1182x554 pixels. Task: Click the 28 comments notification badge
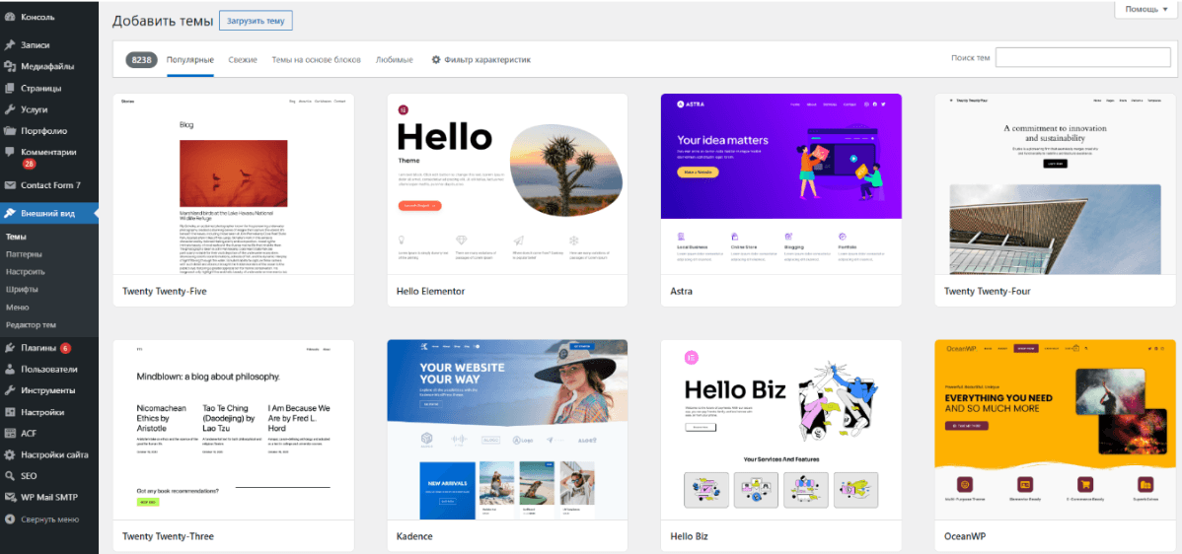pos(29,164)
